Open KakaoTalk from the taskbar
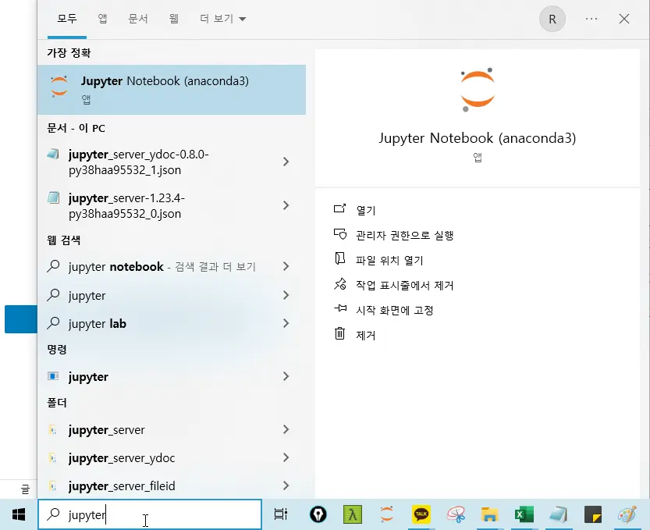The width and height of the screenshot is (650, 530). coord(421,514)
